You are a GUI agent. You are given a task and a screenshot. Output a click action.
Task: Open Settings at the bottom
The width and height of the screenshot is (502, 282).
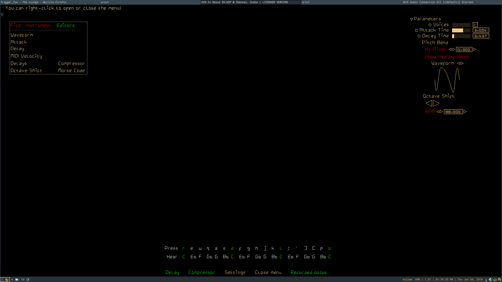235,272
